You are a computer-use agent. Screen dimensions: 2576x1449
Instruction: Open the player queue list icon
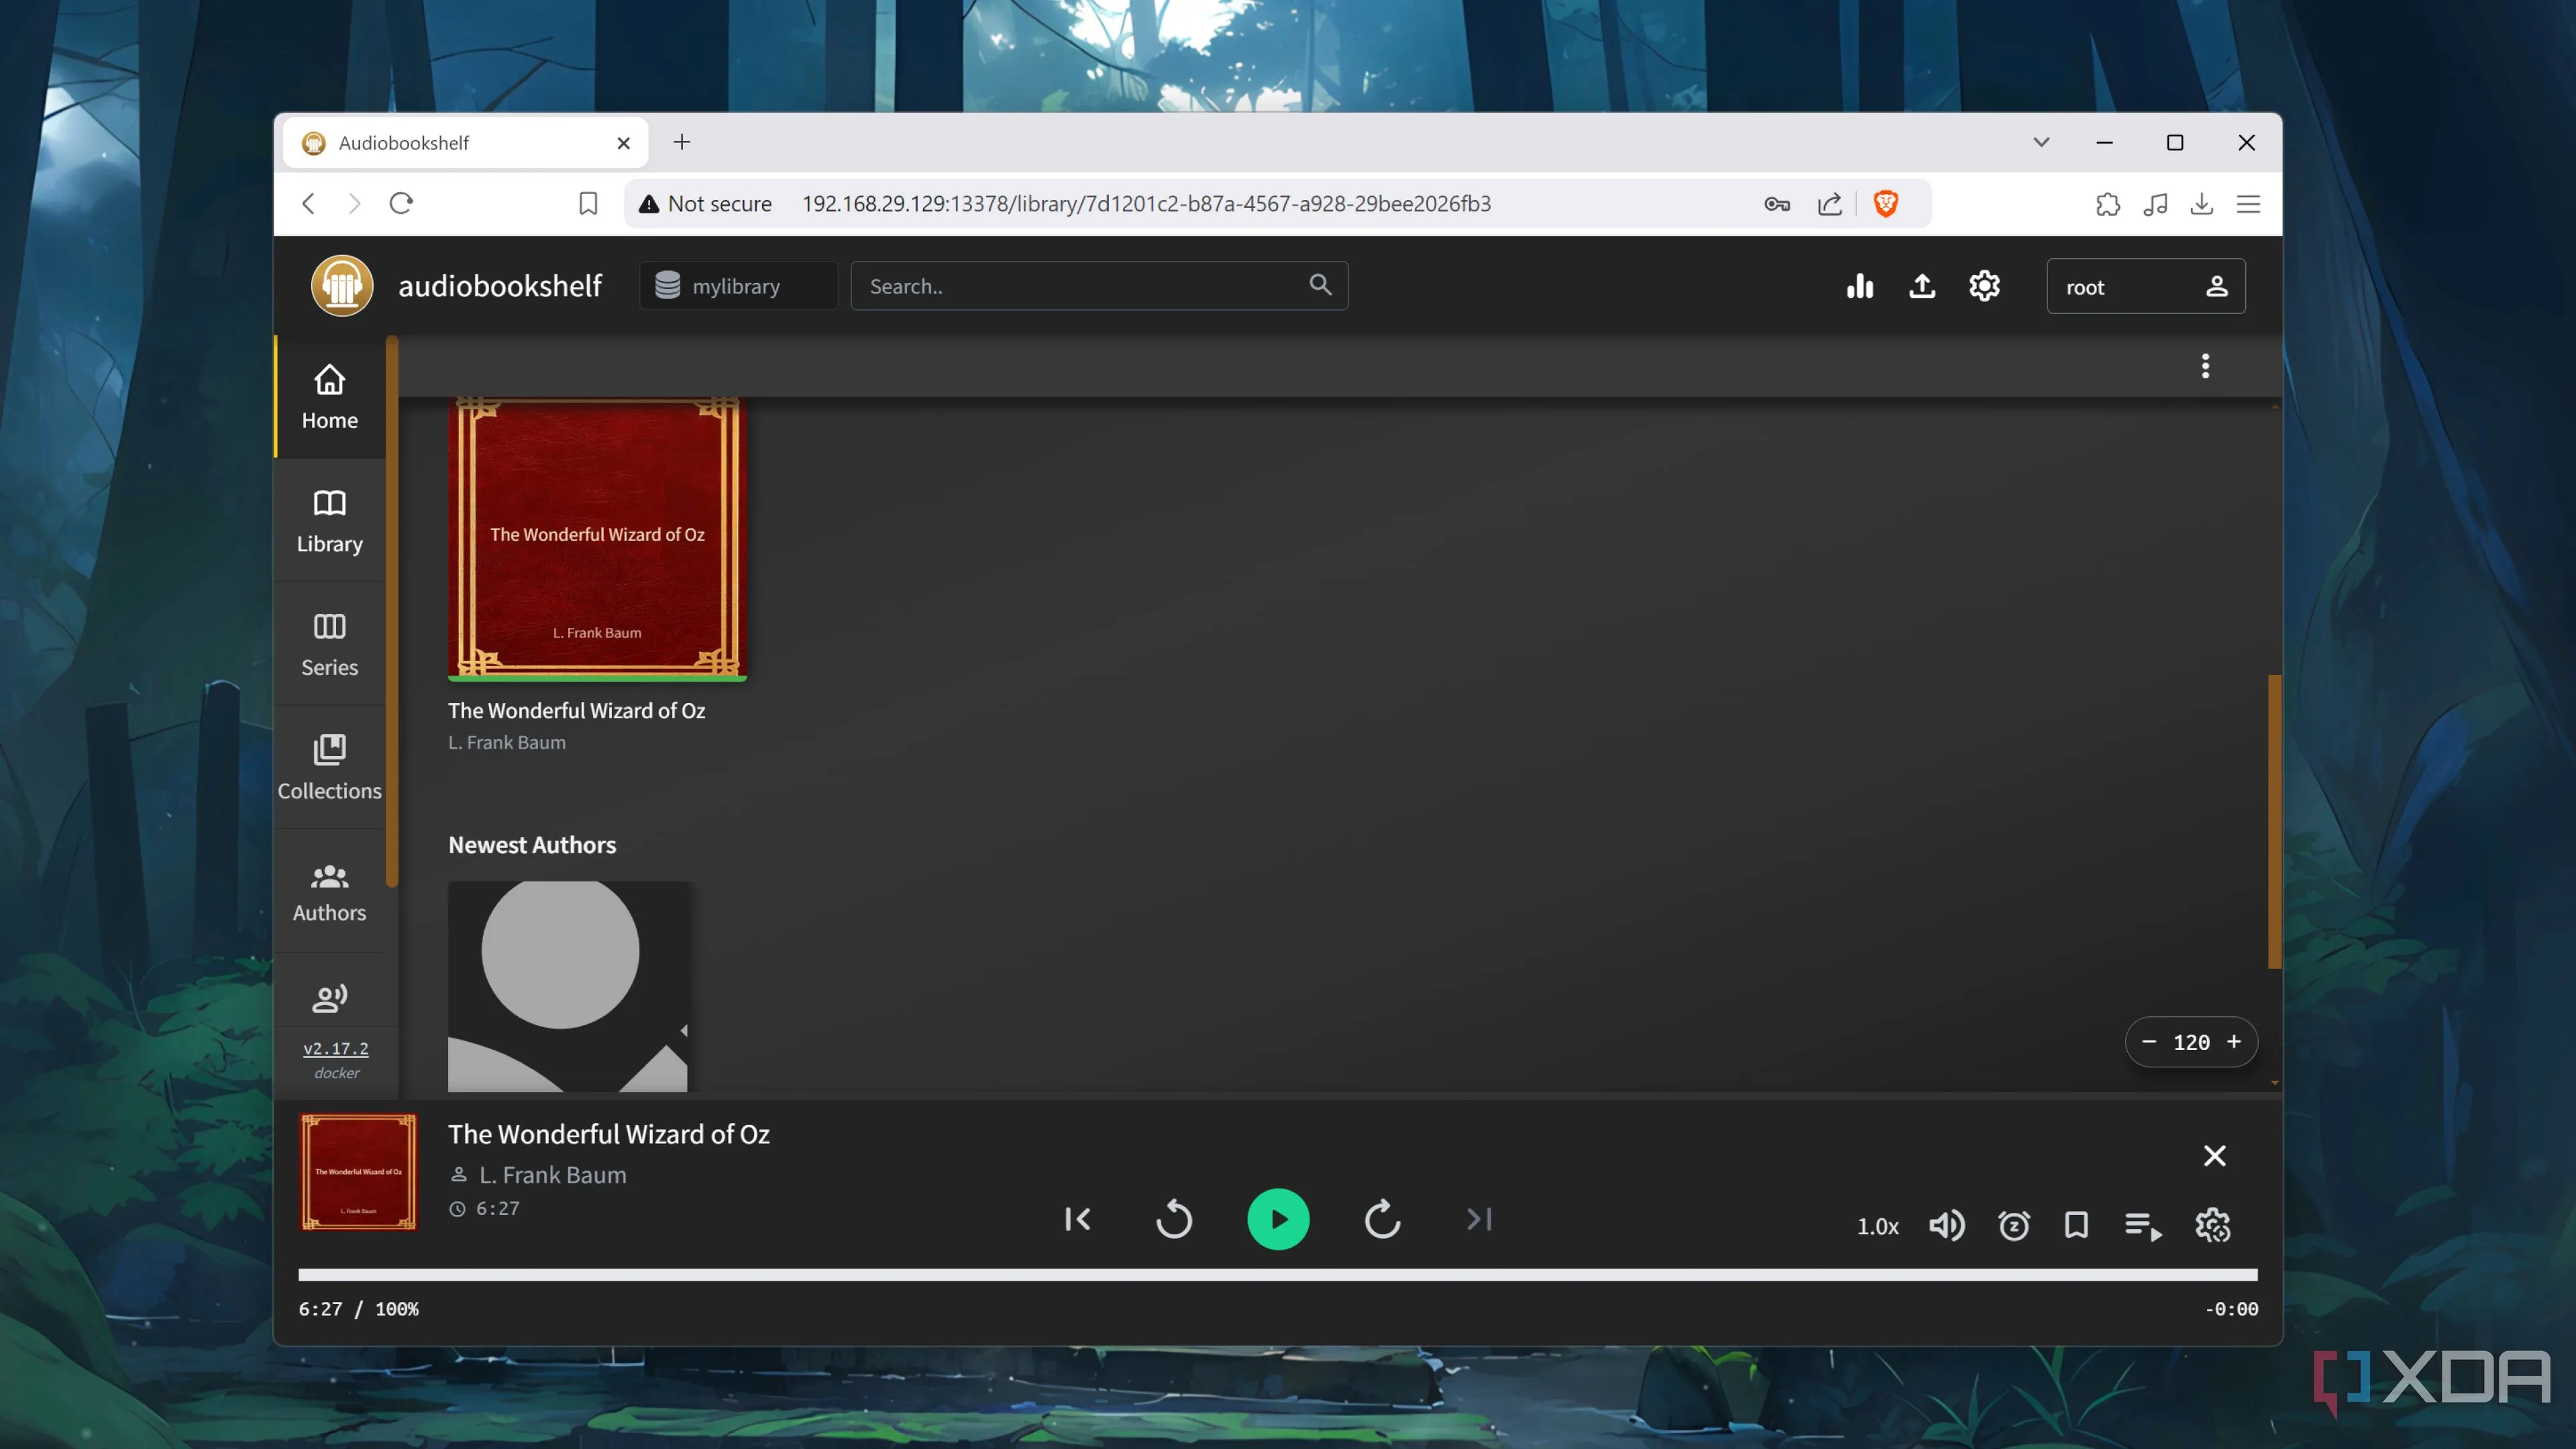point(2143,1225)
